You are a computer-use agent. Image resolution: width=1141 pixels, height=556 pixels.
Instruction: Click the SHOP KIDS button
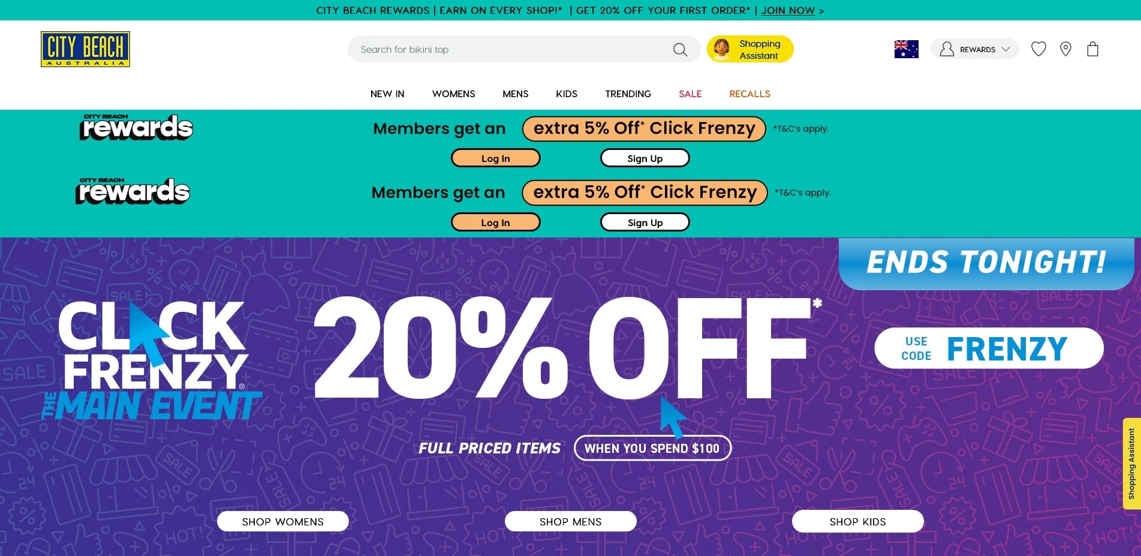(857, 521)
